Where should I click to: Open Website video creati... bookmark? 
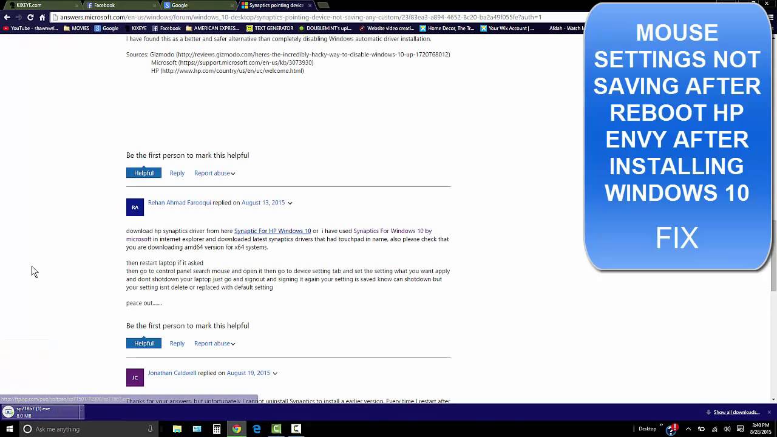386,28
